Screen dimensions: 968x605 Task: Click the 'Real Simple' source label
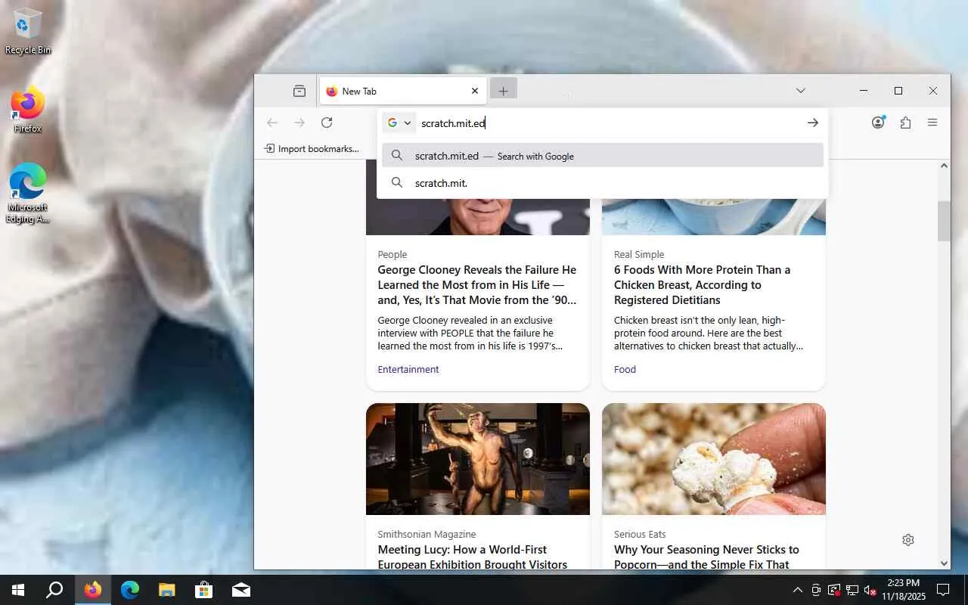(x=639, y=255)
